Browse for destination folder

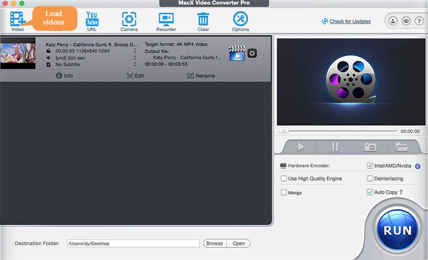[x=215, y=243]
